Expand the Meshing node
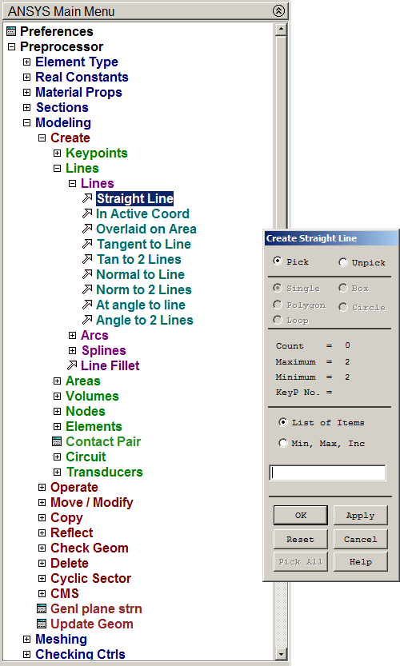 26,639
